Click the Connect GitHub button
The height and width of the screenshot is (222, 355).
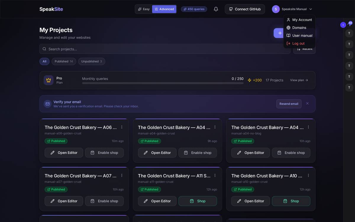245,9
